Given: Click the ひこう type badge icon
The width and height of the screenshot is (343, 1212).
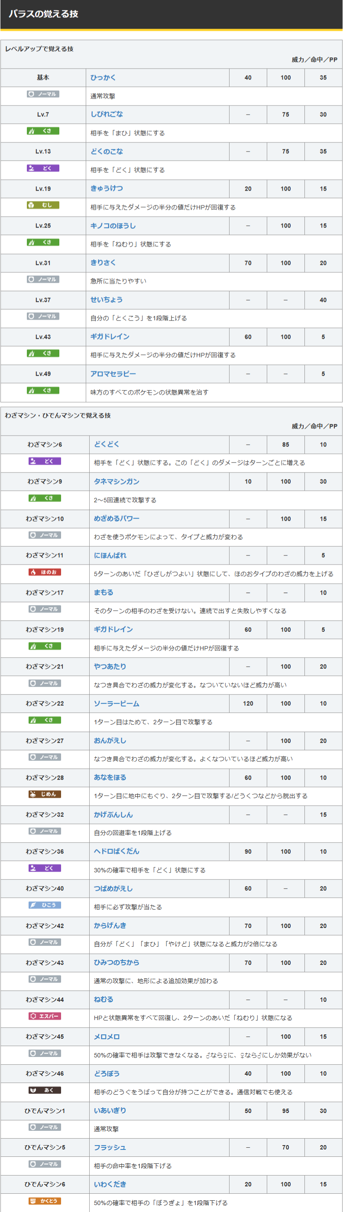Looking at the screenshot, I should coord(45,905).
